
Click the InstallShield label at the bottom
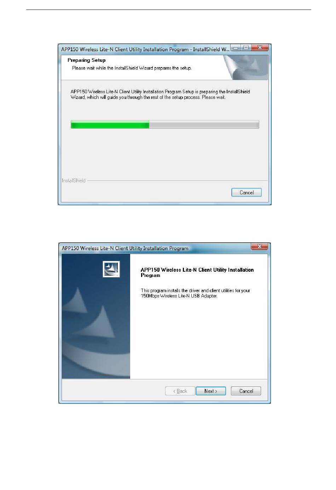(74, 181)
